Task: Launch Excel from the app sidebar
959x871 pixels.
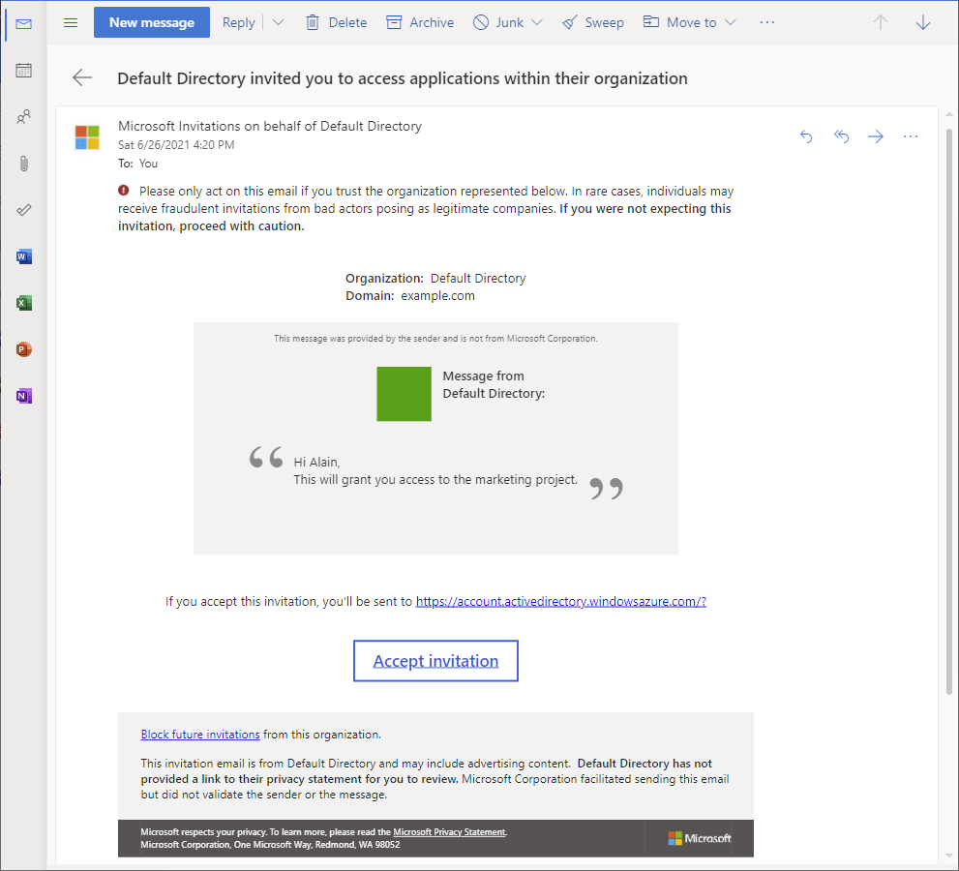Action: point(23,303)
